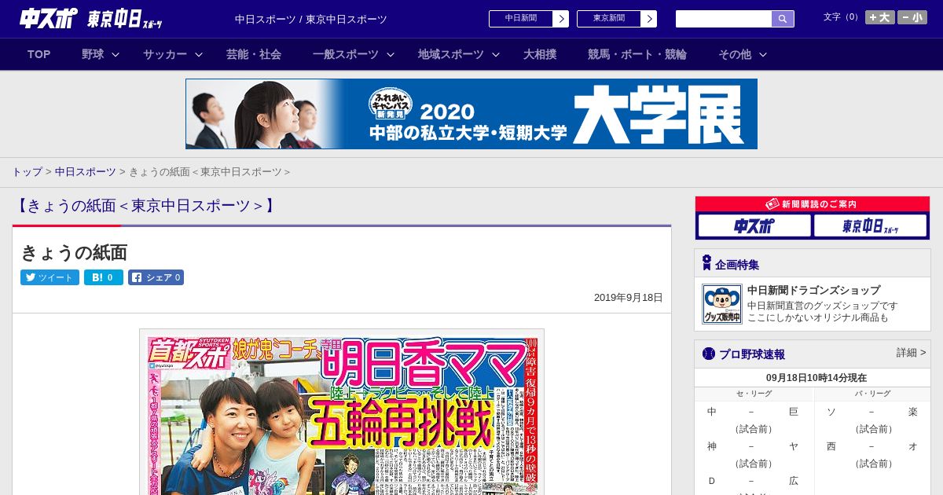Click the Dragons shop mascot thumbnail
The image size is (943, 495).
click(722, 304)
